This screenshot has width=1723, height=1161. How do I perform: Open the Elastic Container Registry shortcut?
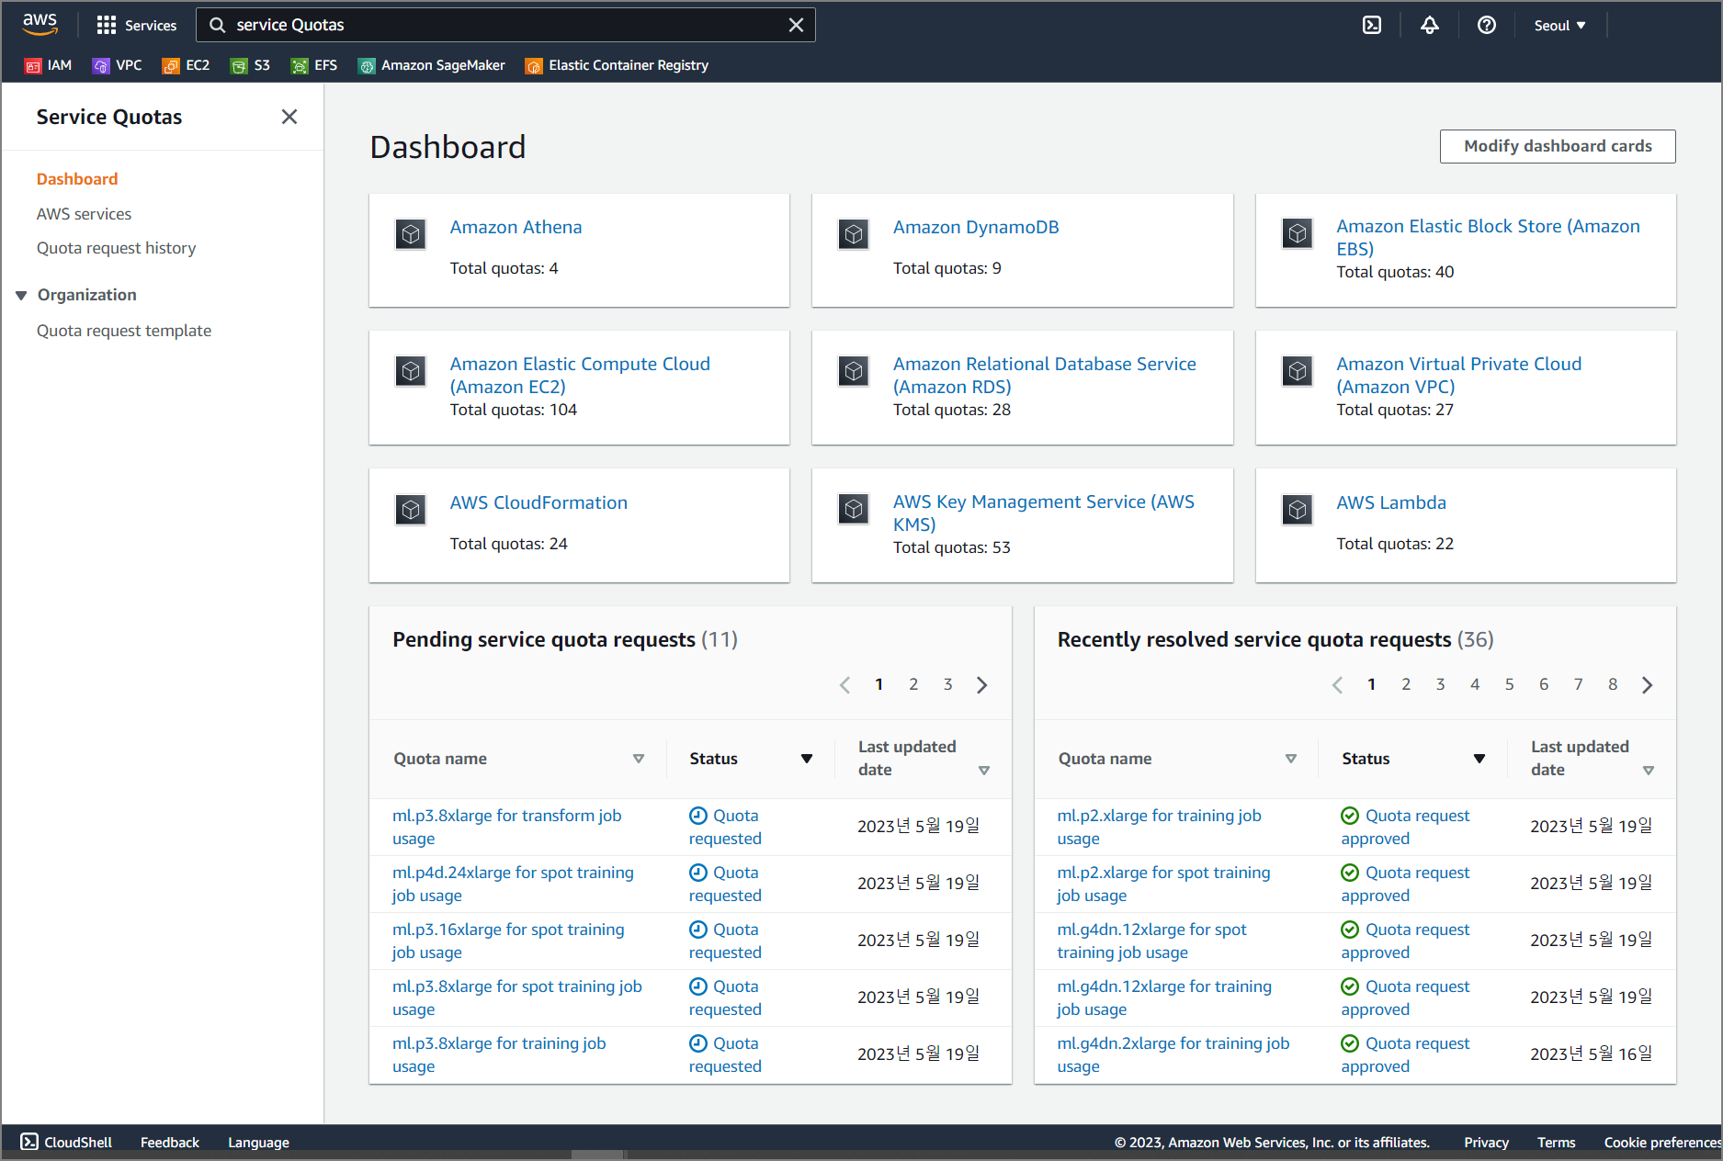[618, 65]
